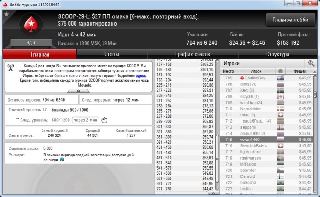Click payout row 157 - 168
The image size is (320, 197).
(185, 64)
